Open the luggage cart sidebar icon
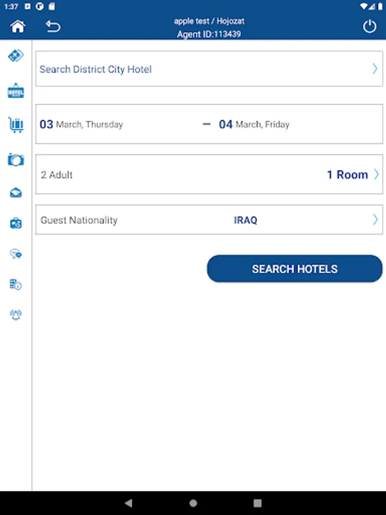Image resolution: width=386 pixels, height=515 pixels. point(16,124)
